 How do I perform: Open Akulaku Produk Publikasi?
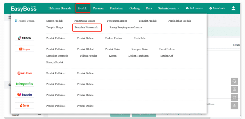tap(56, 73)
